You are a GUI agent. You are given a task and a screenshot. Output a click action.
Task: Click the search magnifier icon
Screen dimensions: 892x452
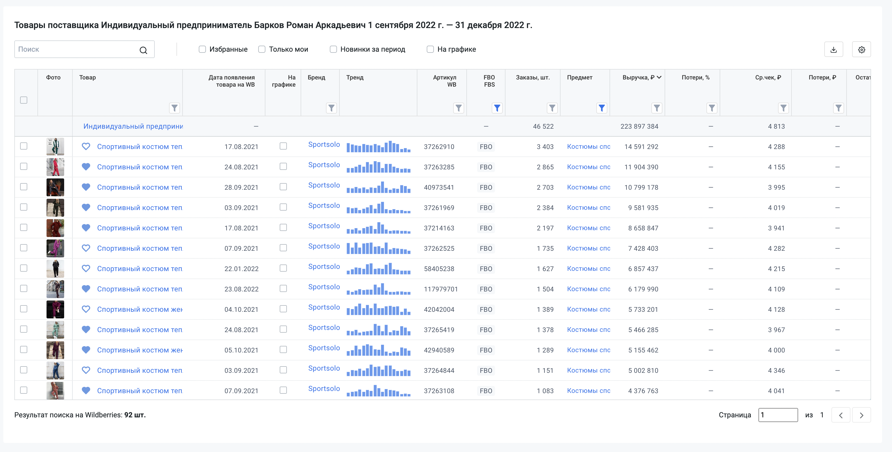coord(143,50)
